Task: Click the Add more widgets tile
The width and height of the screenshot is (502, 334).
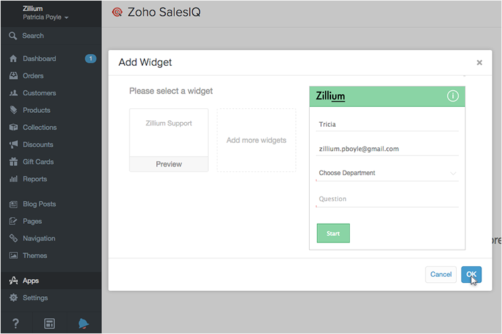Action: (257, 140)
